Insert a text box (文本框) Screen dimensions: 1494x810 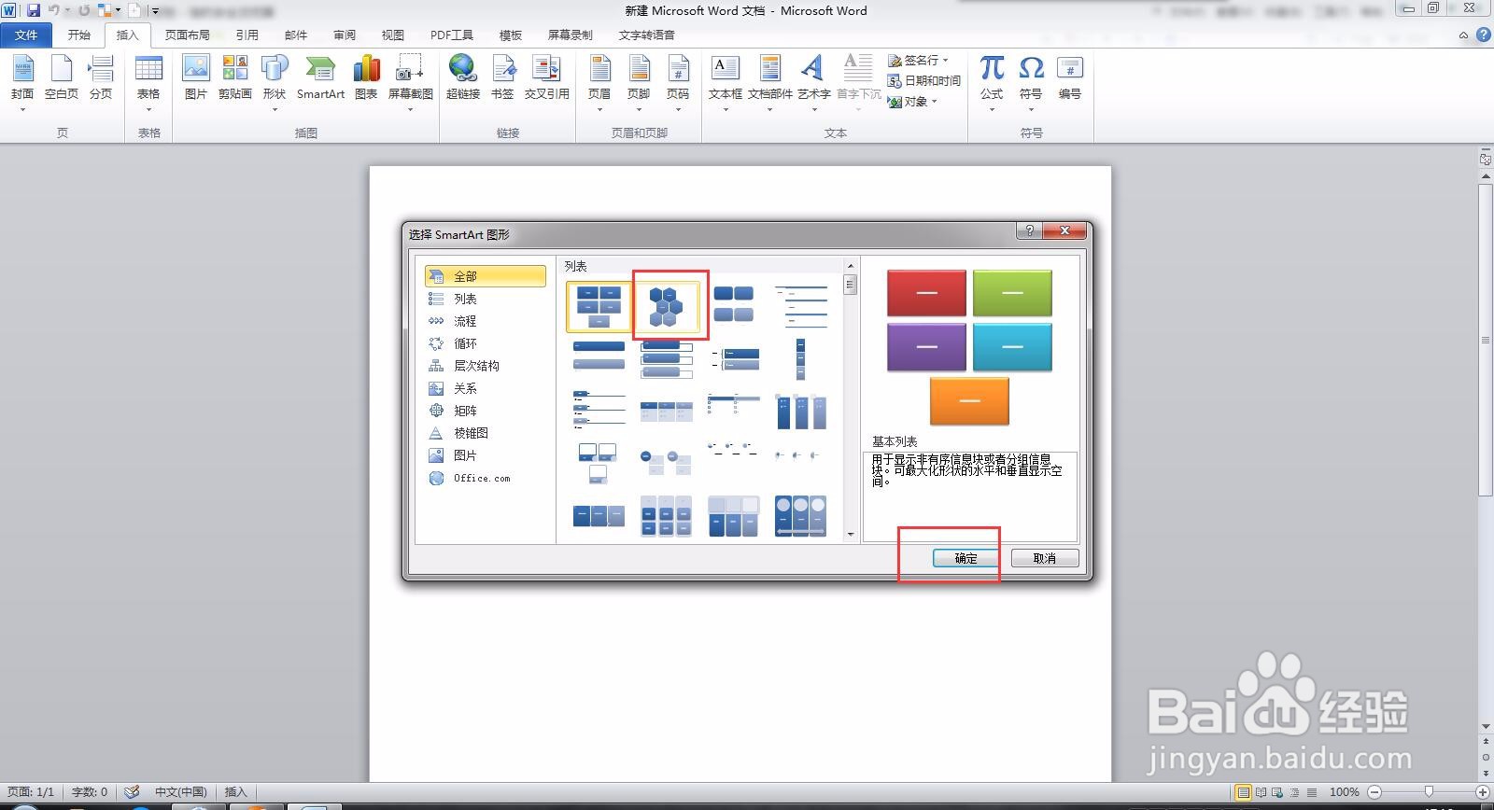(x=726, y=82)
